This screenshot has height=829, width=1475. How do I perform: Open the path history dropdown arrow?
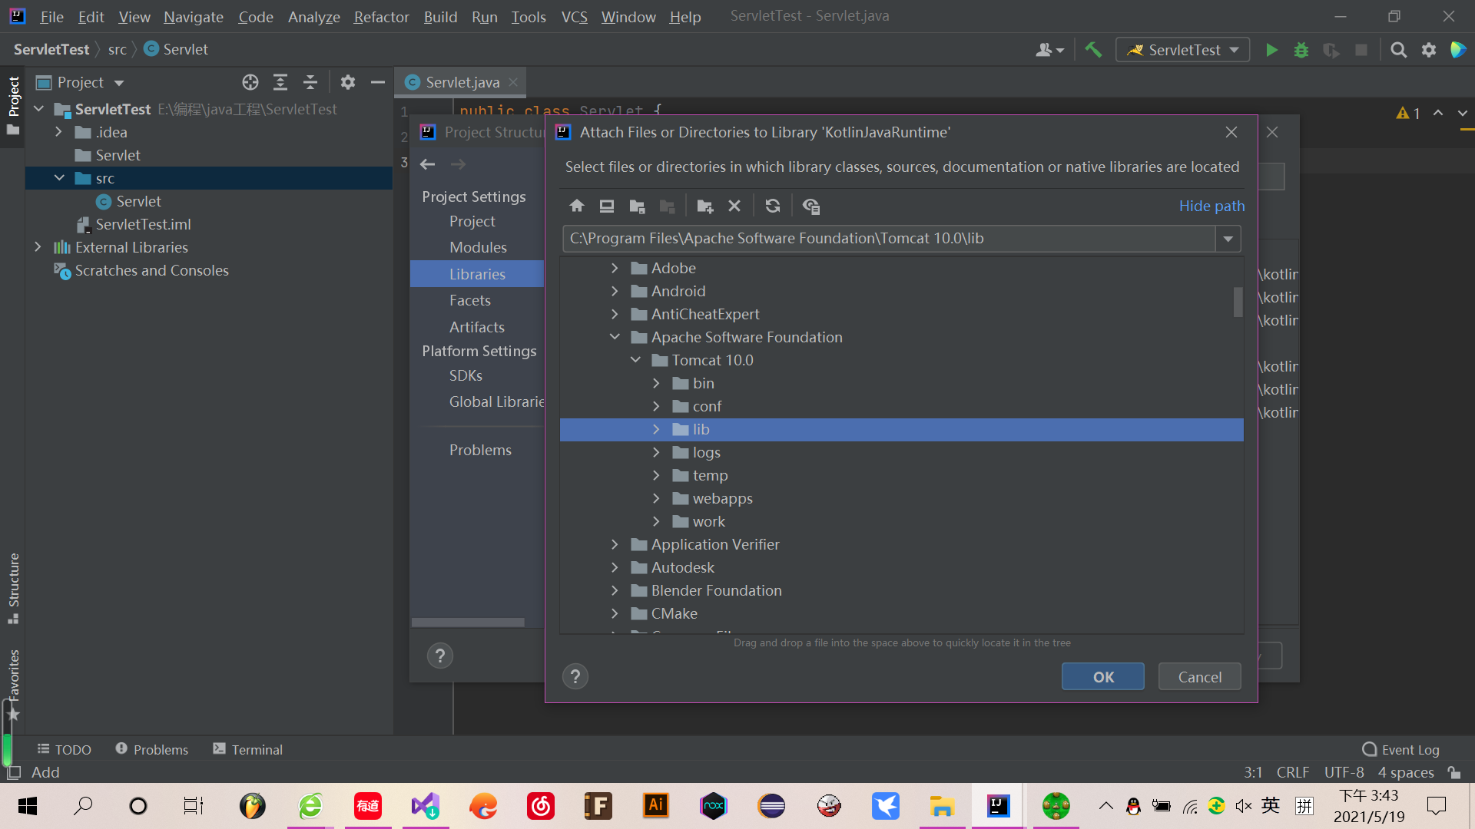tap(1228, 239)
